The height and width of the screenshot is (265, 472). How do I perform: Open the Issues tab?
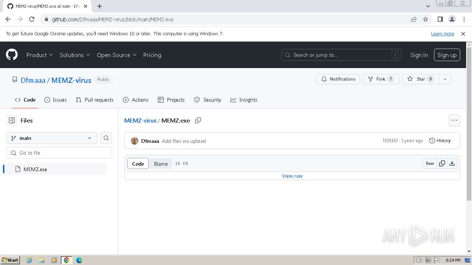[55, 100]
